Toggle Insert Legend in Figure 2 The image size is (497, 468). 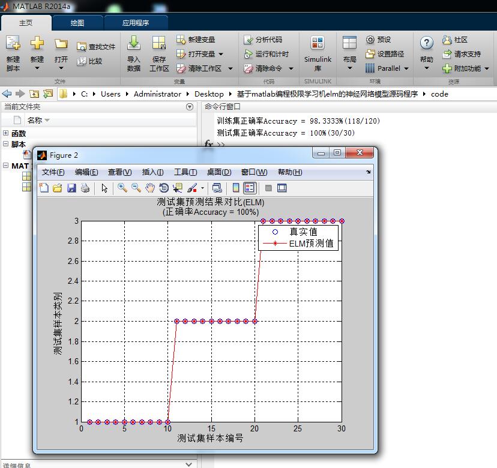250,188
